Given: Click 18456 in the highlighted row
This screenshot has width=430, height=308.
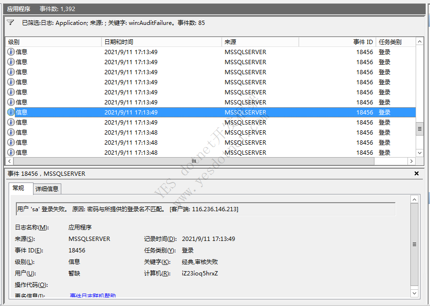Looking at the screenshot, I should [x=365, y=112].
